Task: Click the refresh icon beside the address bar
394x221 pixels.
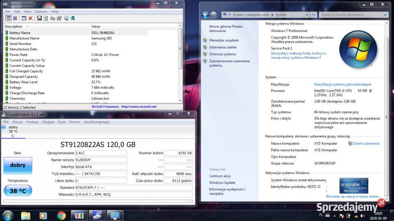Action: click(313, 15)
